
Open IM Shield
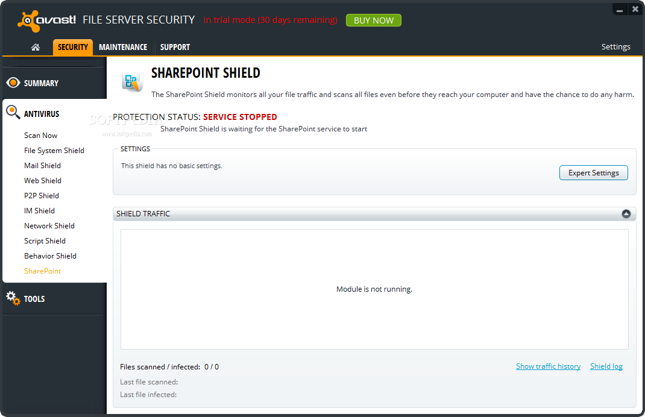coord(39,210)
